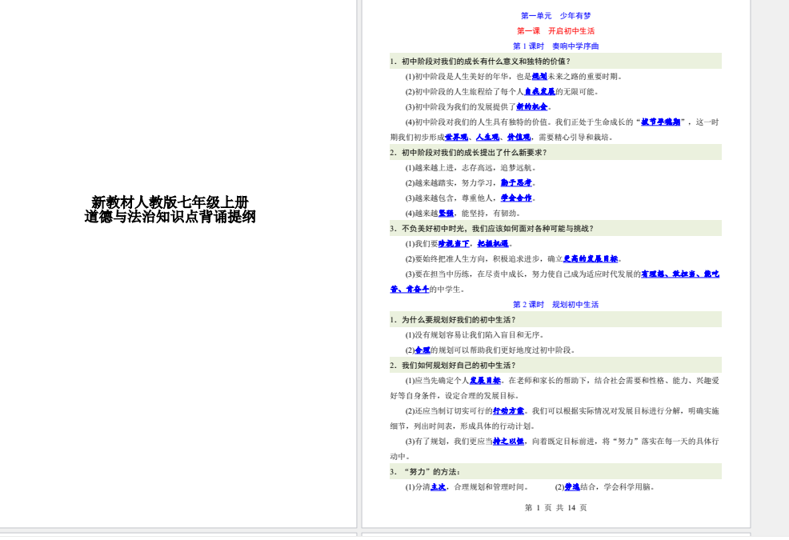Click the underlined keyword "自我发展"
This screenshot has width=789, height=540.
pyautogui.click(x=539, y=91)
